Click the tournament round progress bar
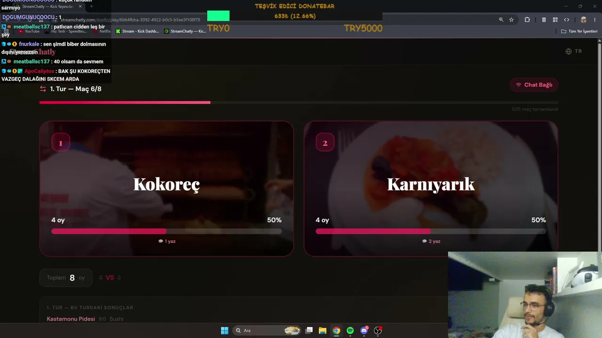The image size is (602, 338). (x=299, y=102)
